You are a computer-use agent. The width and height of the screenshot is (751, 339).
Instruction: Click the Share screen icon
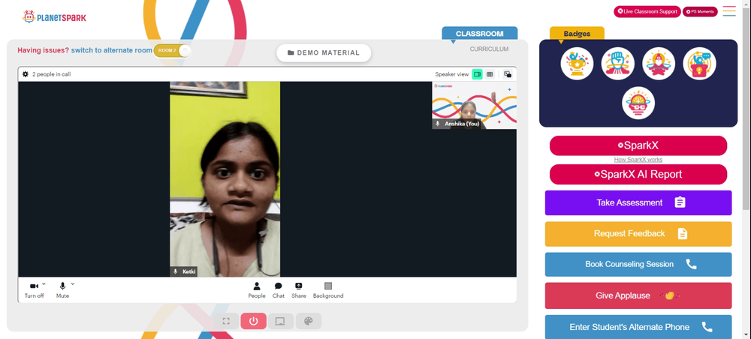tap(298, 289)
